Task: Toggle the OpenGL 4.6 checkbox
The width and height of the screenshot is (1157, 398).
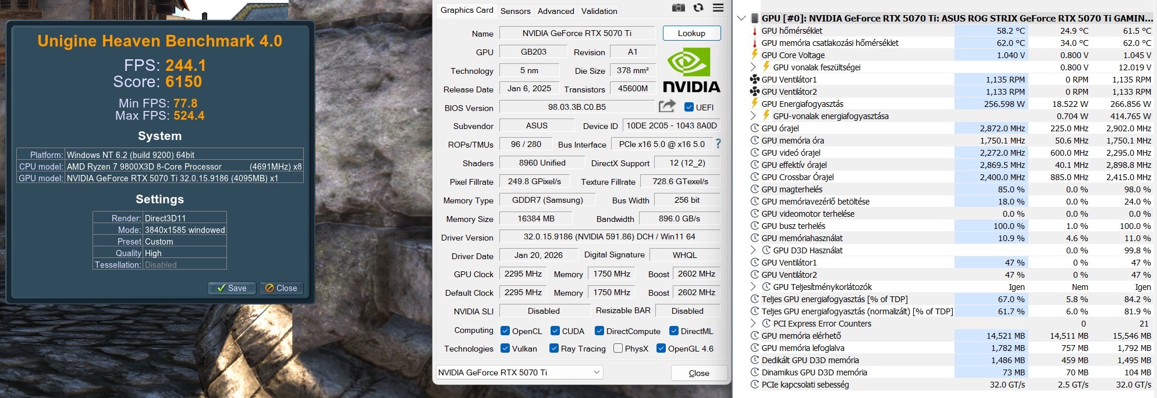Action: (661, 348)
